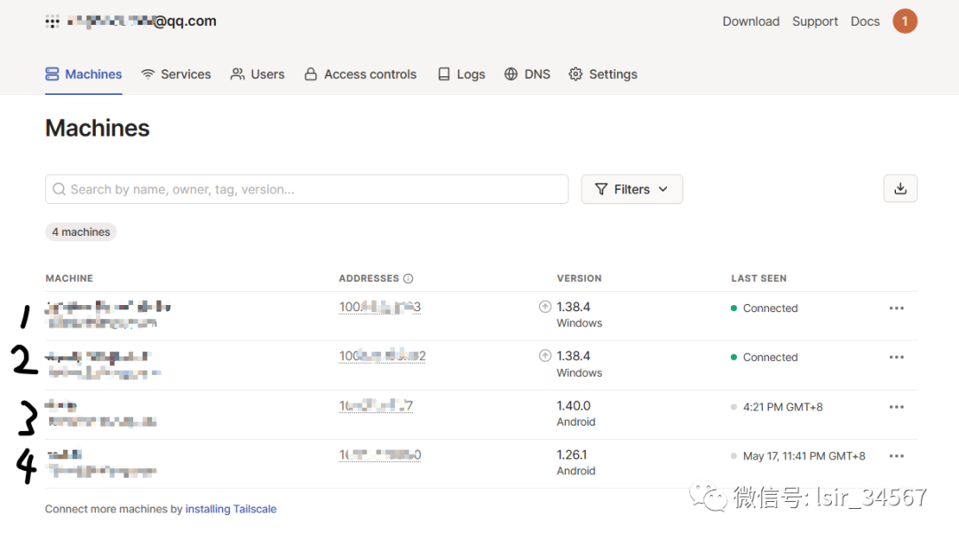Open the app grid menu icon

52,22
